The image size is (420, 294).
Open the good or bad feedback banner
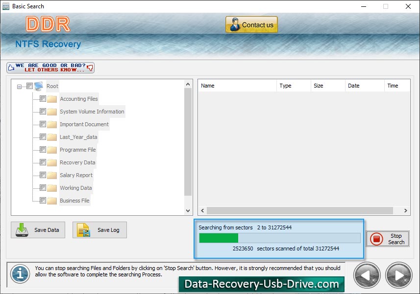(50, 68)
